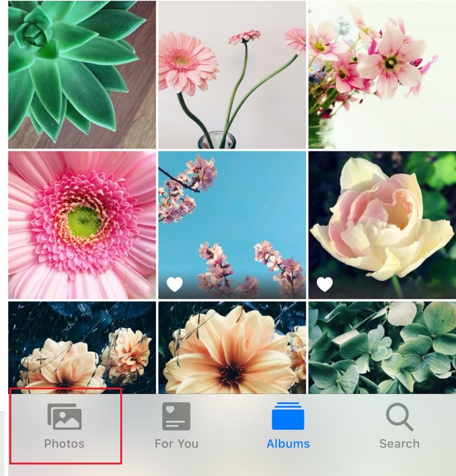456x476 pixels.
Task: Go to the For You tab label
Action: [x=176, y=444]
